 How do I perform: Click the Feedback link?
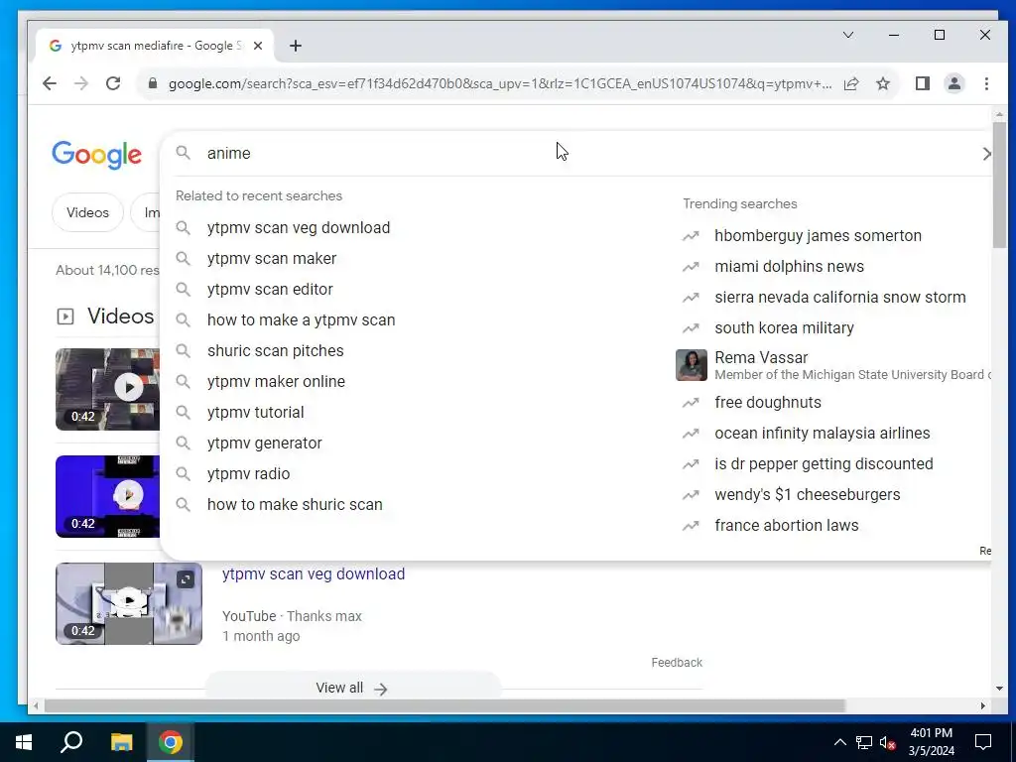pos(677,662)
